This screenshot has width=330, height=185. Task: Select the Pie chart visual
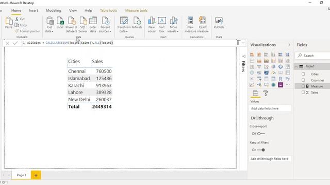[273, 67]
